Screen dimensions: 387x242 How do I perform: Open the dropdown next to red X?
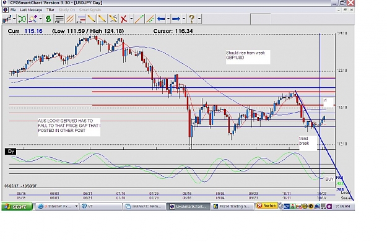point(131,19)
